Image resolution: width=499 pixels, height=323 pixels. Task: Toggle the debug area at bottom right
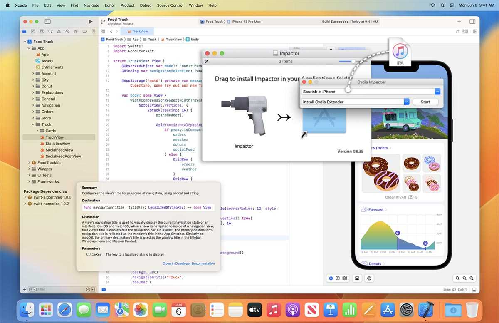point(473,289)
